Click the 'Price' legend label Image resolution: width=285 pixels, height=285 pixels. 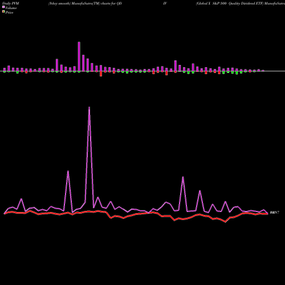pos(9,13)
